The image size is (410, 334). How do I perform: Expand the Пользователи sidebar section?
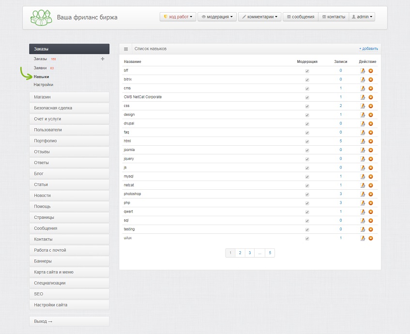pos(69,130)
